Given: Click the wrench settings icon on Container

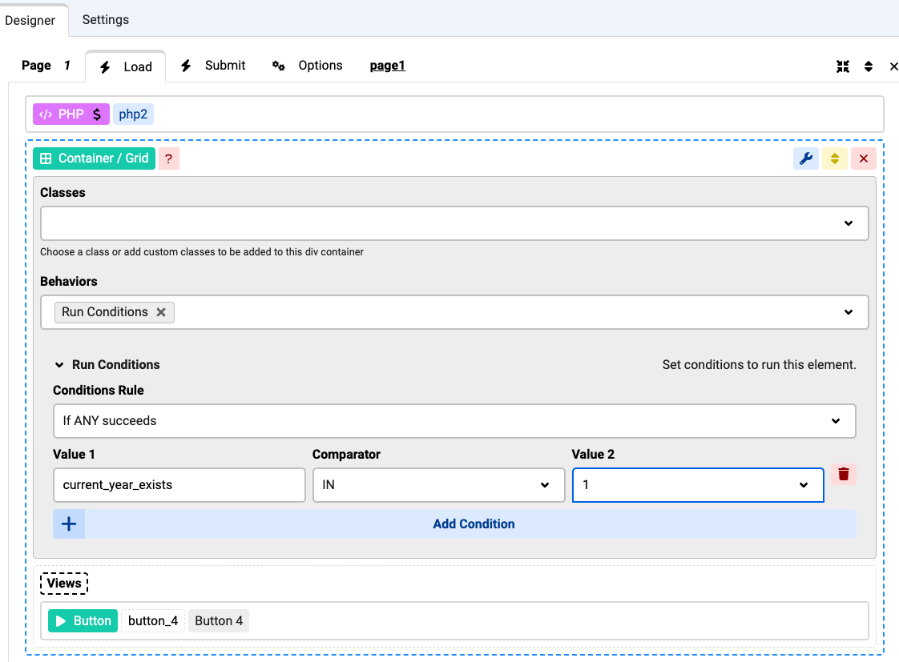Looking at the screenshot, I should coord(805,158).
